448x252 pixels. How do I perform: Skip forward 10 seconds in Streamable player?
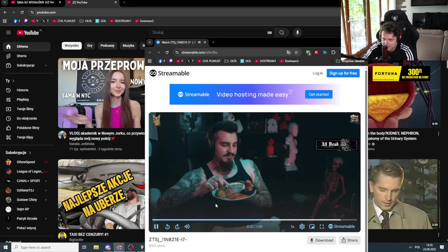pos(177,226)
